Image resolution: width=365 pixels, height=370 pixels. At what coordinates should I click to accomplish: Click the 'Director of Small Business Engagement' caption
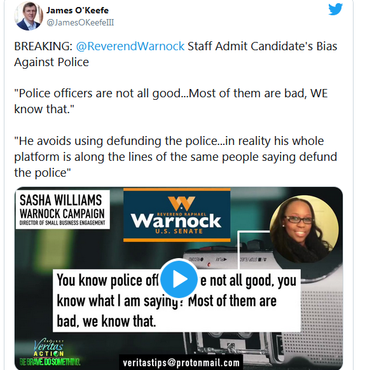[x=62, y=223]
